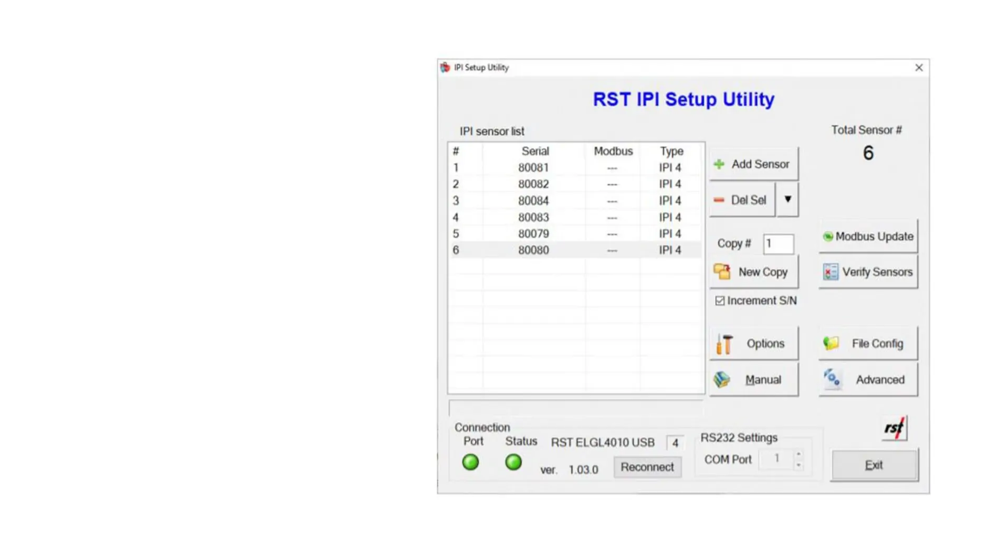Click the Total Sensor # value 6
Image resolution: width=1008 pixels, height=556 pixels.
click(868, 153)
